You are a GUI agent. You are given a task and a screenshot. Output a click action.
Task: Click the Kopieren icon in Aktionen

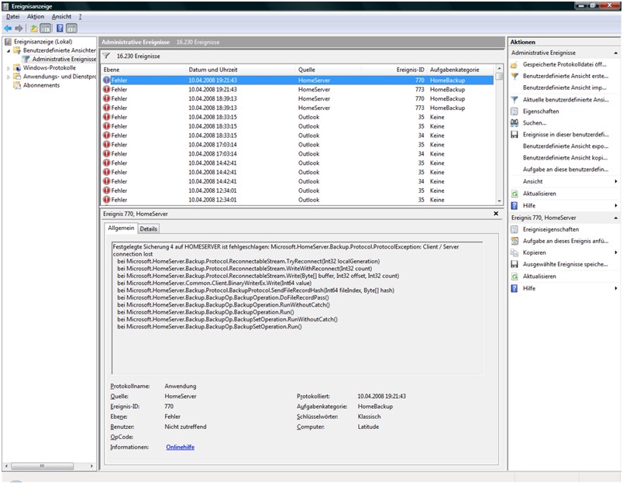[x=515, y=252]
